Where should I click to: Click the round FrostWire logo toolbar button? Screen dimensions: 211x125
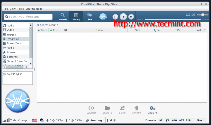(103, 17)
